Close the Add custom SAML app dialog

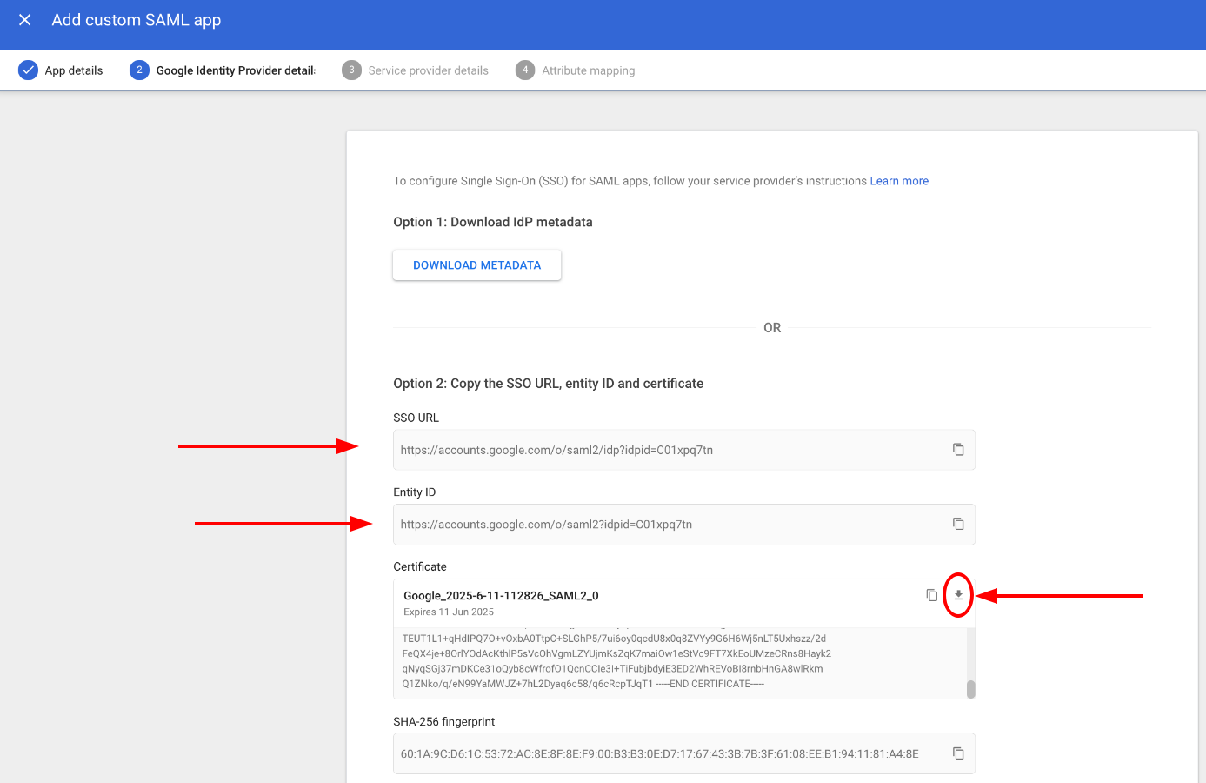tap(25, 20)
